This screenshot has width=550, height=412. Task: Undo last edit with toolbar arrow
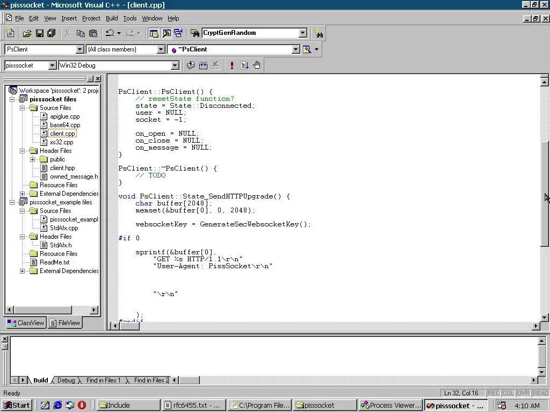pos(110,33)
